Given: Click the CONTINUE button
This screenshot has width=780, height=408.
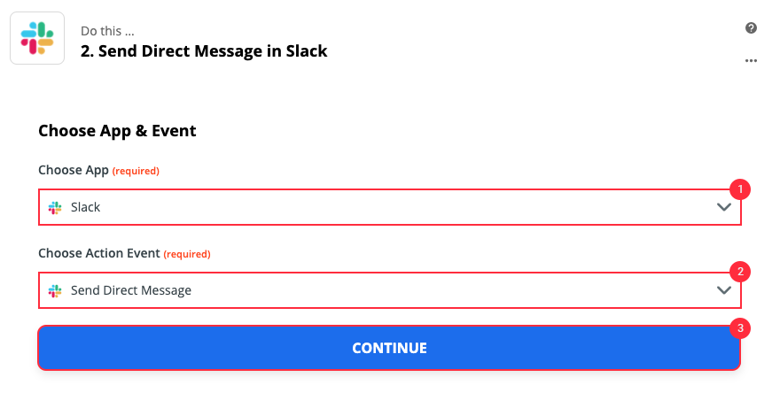Looking at the screenshot, I should pos(389,348).
